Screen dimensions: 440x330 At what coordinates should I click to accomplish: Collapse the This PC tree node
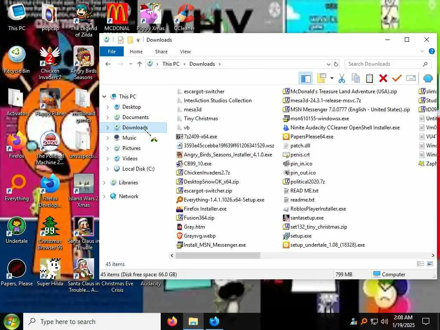[104, 97]
